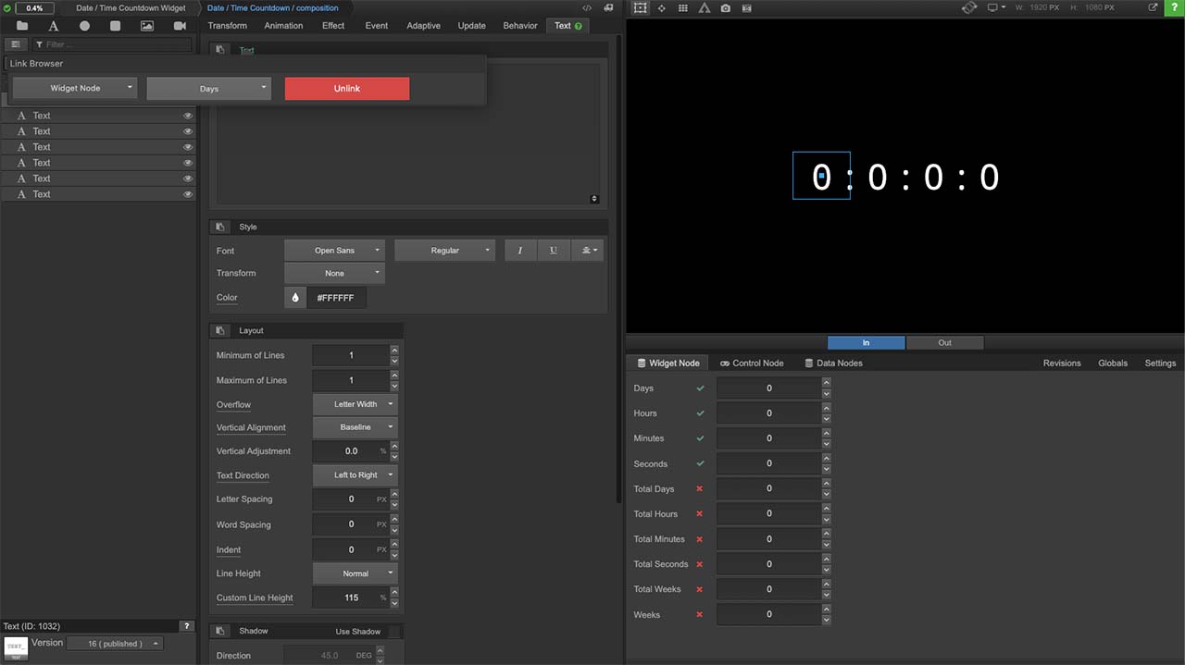This screenshot has width=1185, height=665.
Task: Open Revisions in the node panel
Action: (1062, 363)
